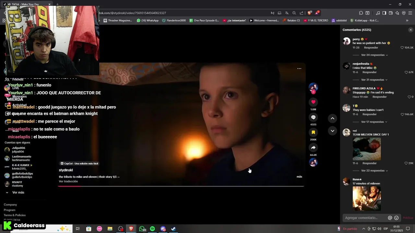Seek in the video progress bar

181,186
